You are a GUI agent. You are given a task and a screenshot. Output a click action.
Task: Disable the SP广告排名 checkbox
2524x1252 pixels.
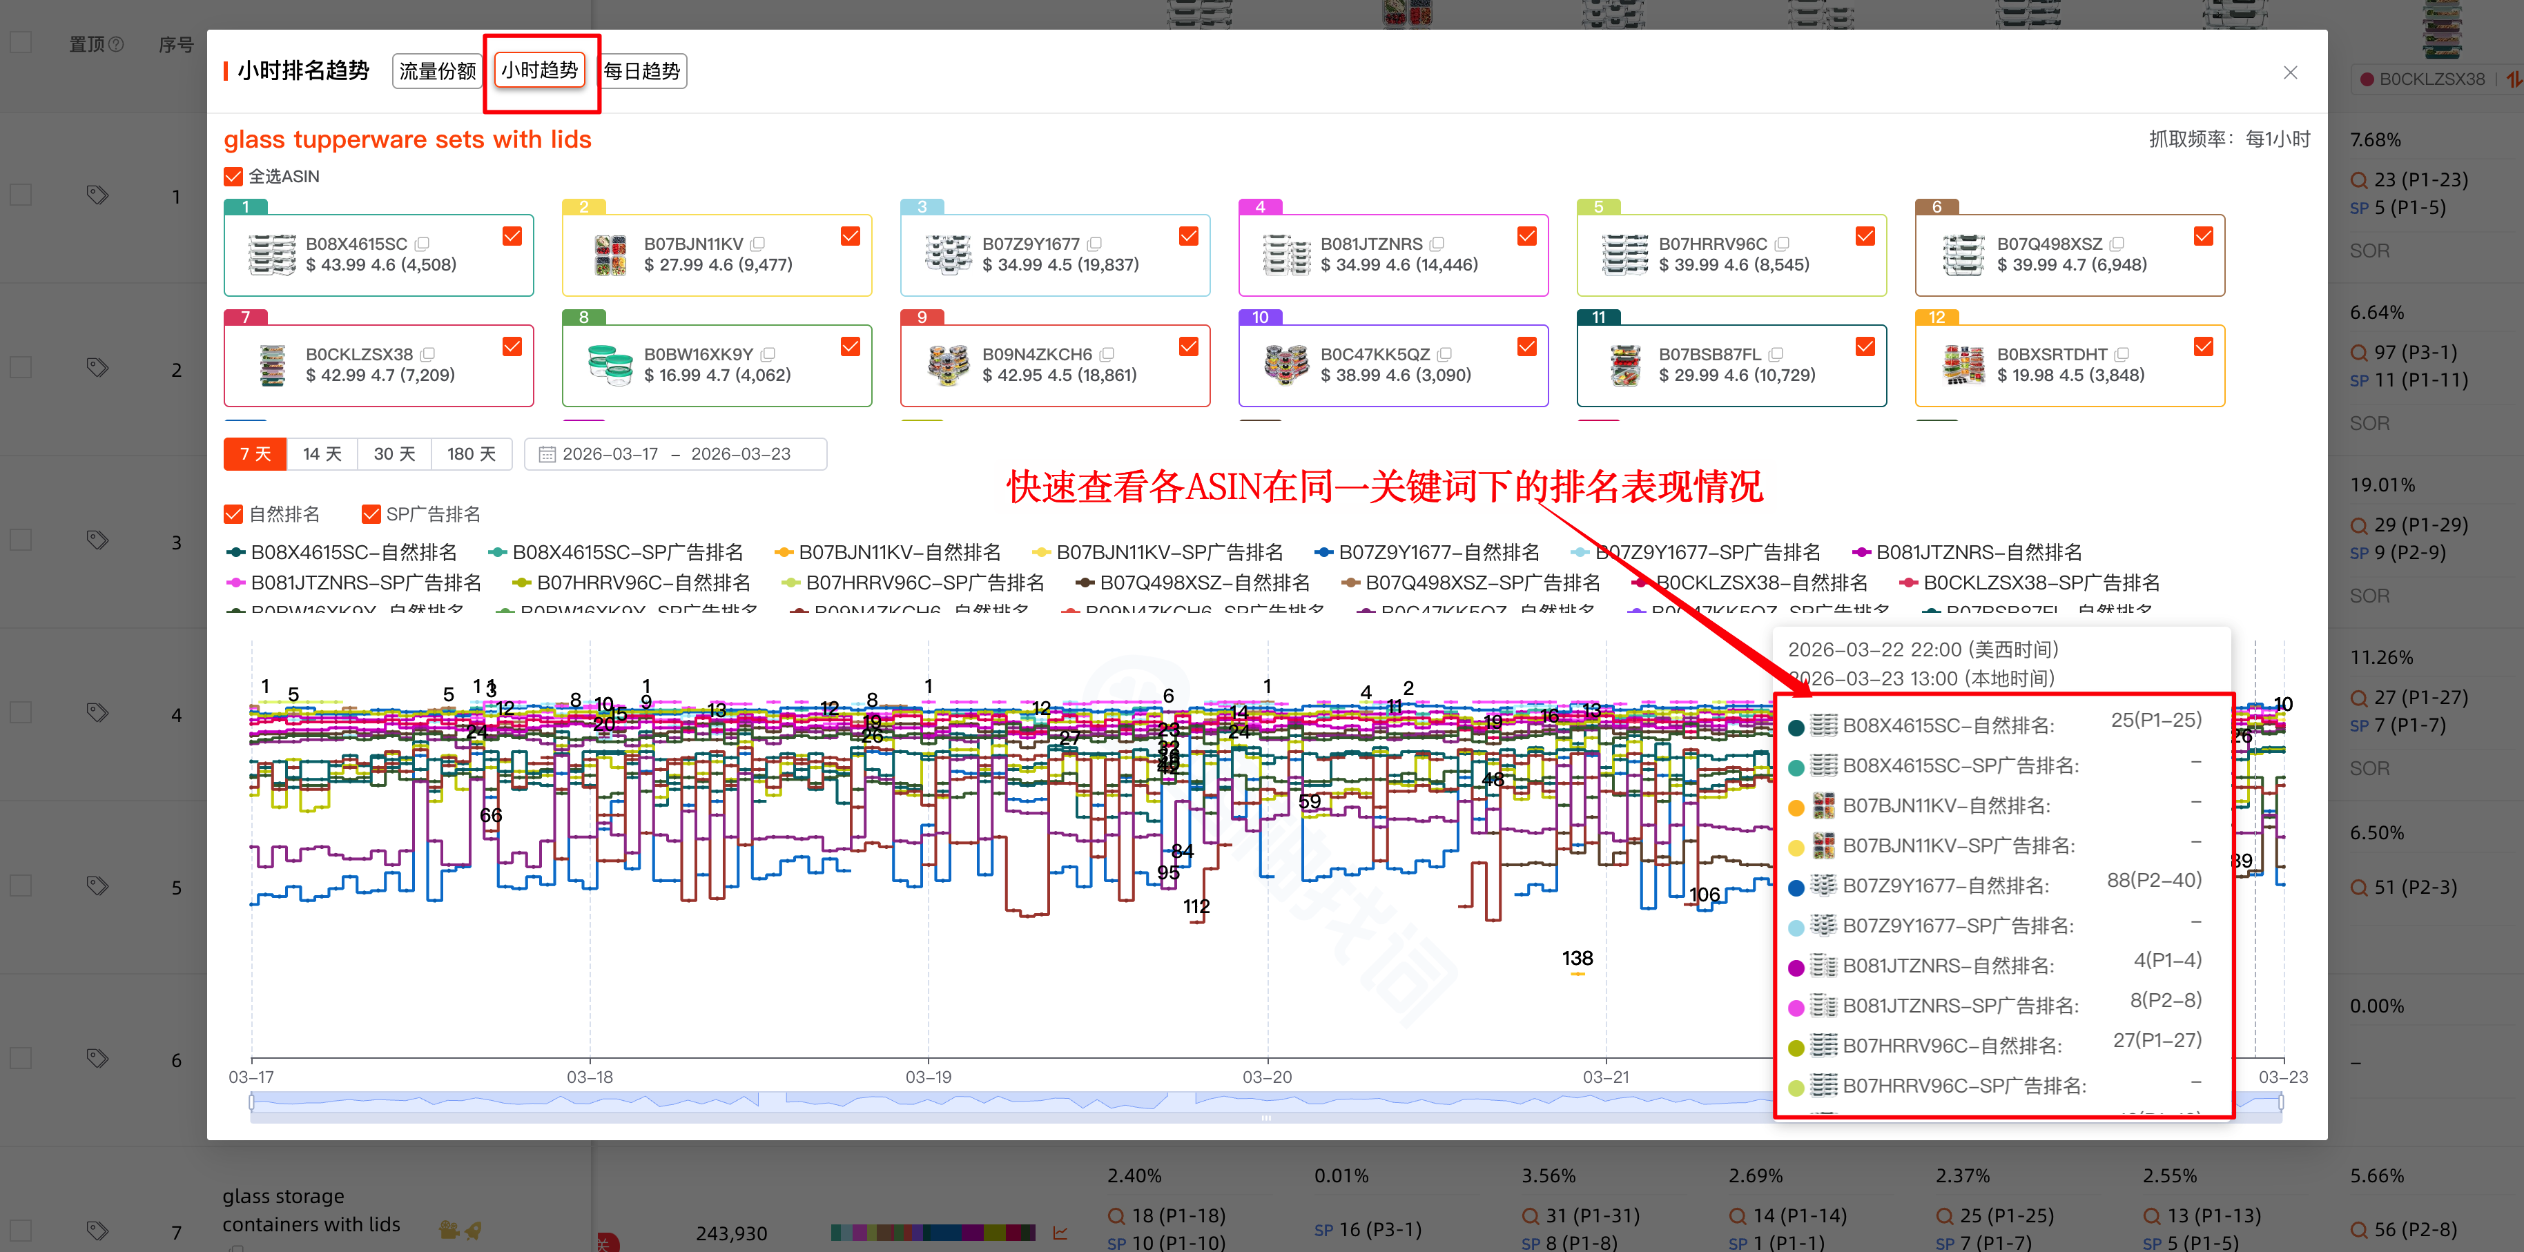point(370,514)
